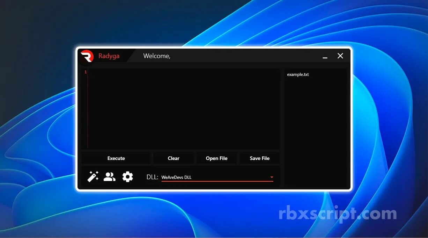The width and height of the screenshot is (428, 238).
Task: Select example.txt in the file list
Action: point(298,74)
